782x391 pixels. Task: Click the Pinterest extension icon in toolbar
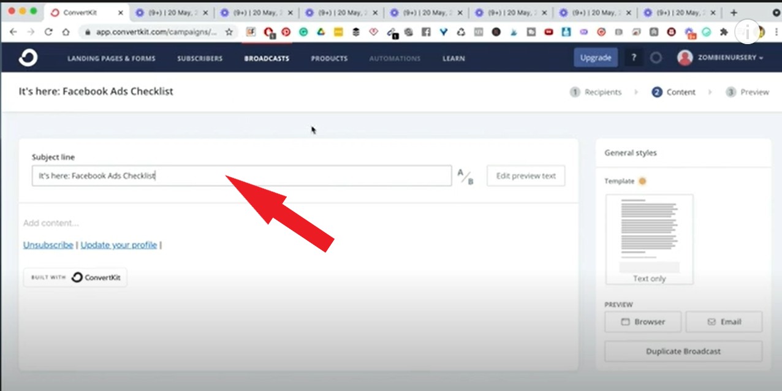tap(286, 31)
